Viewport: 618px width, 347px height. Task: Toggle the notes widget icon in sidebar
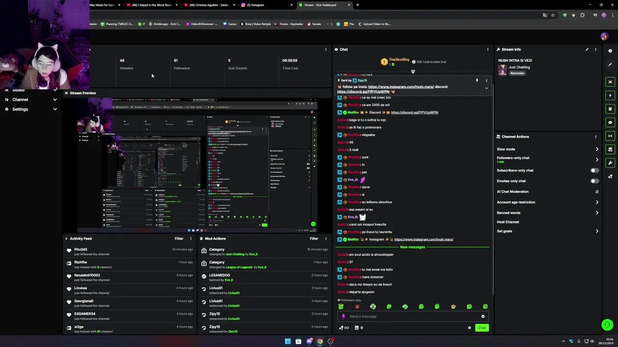[610, 109]
